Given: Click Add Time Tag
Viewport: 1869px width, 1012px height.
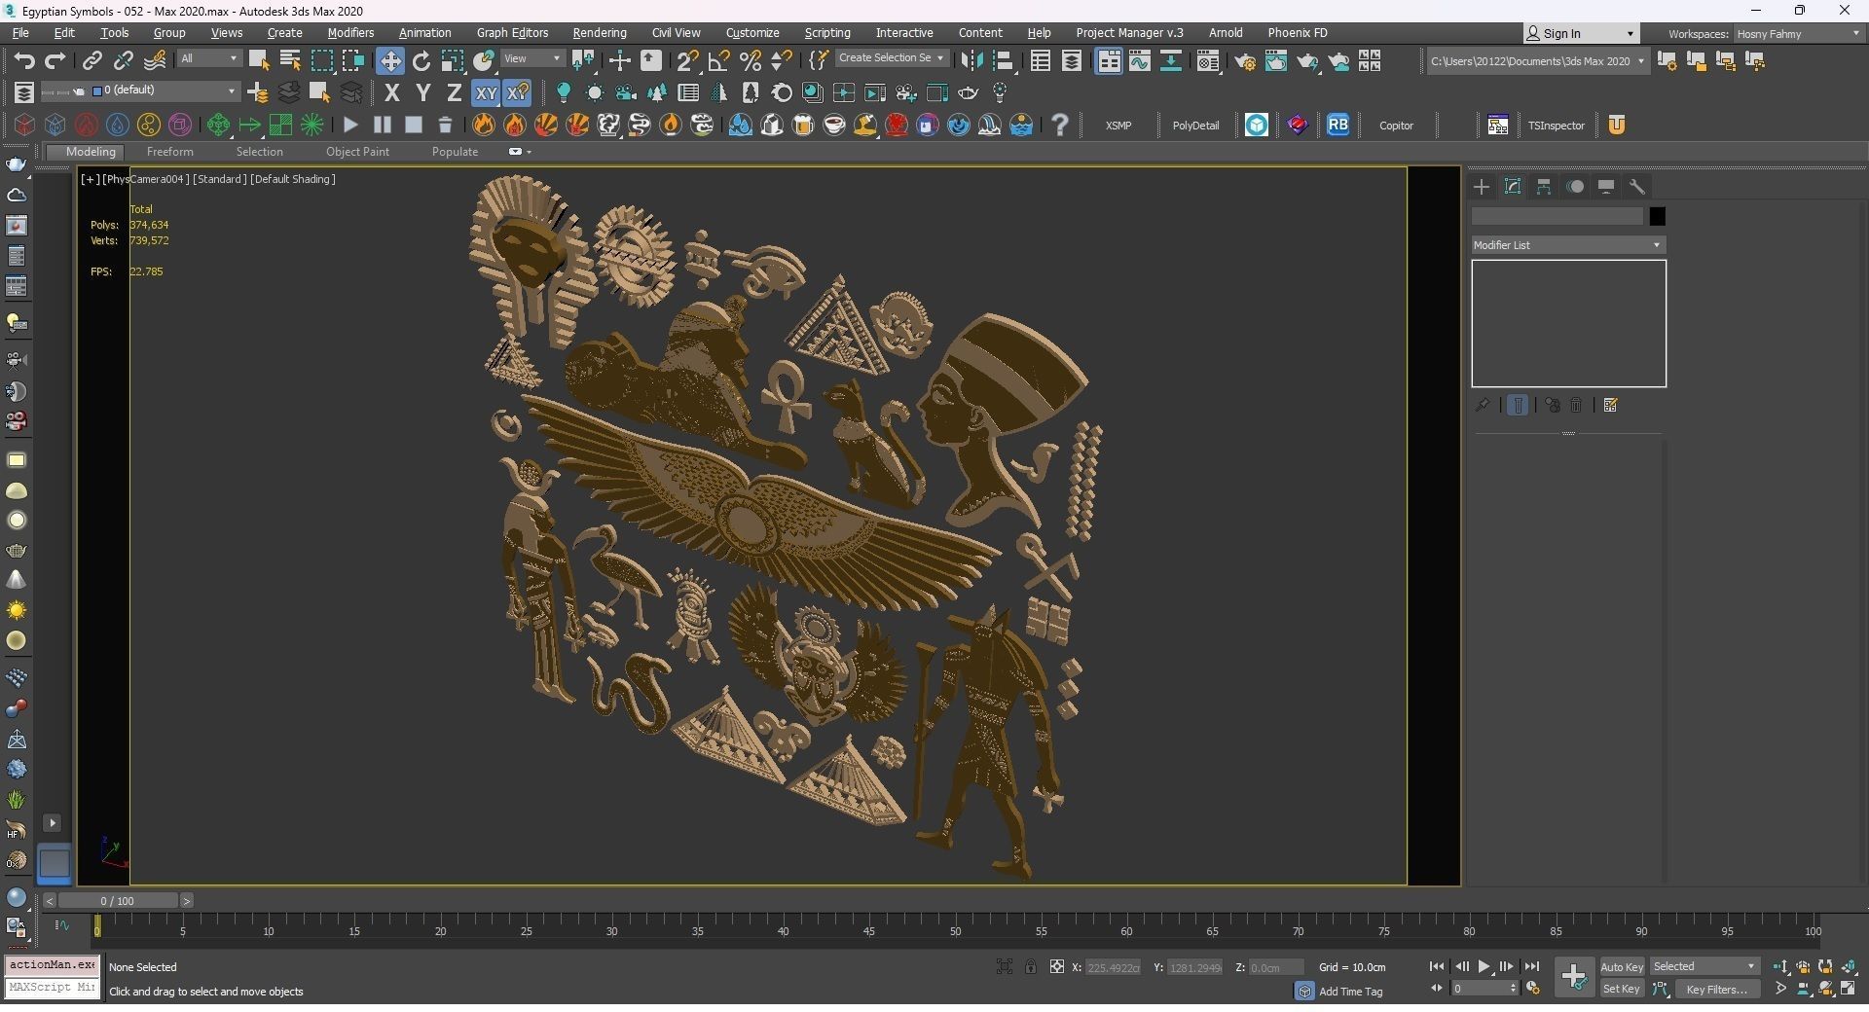Looking at the screenshot, I should (1350, 992).
